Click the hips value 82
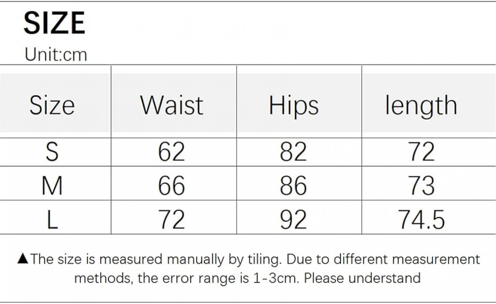496x304 pixels. [x=293, y=152]
